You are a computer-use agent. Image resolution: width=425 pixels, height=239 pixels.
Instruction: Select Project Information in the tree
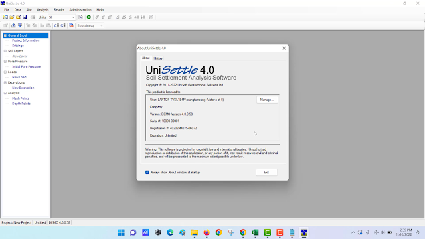coord(25,40)
